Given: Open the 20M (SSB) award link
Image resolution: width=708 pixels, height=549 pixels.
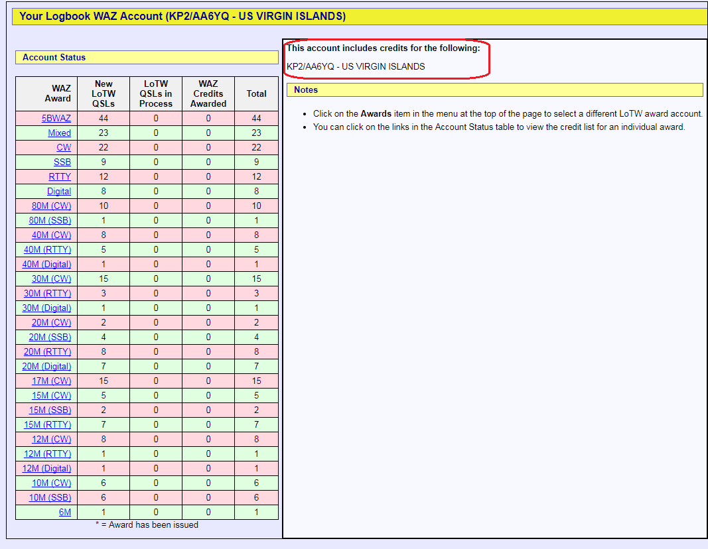Looking at the screenshot, I should point(50,337).
